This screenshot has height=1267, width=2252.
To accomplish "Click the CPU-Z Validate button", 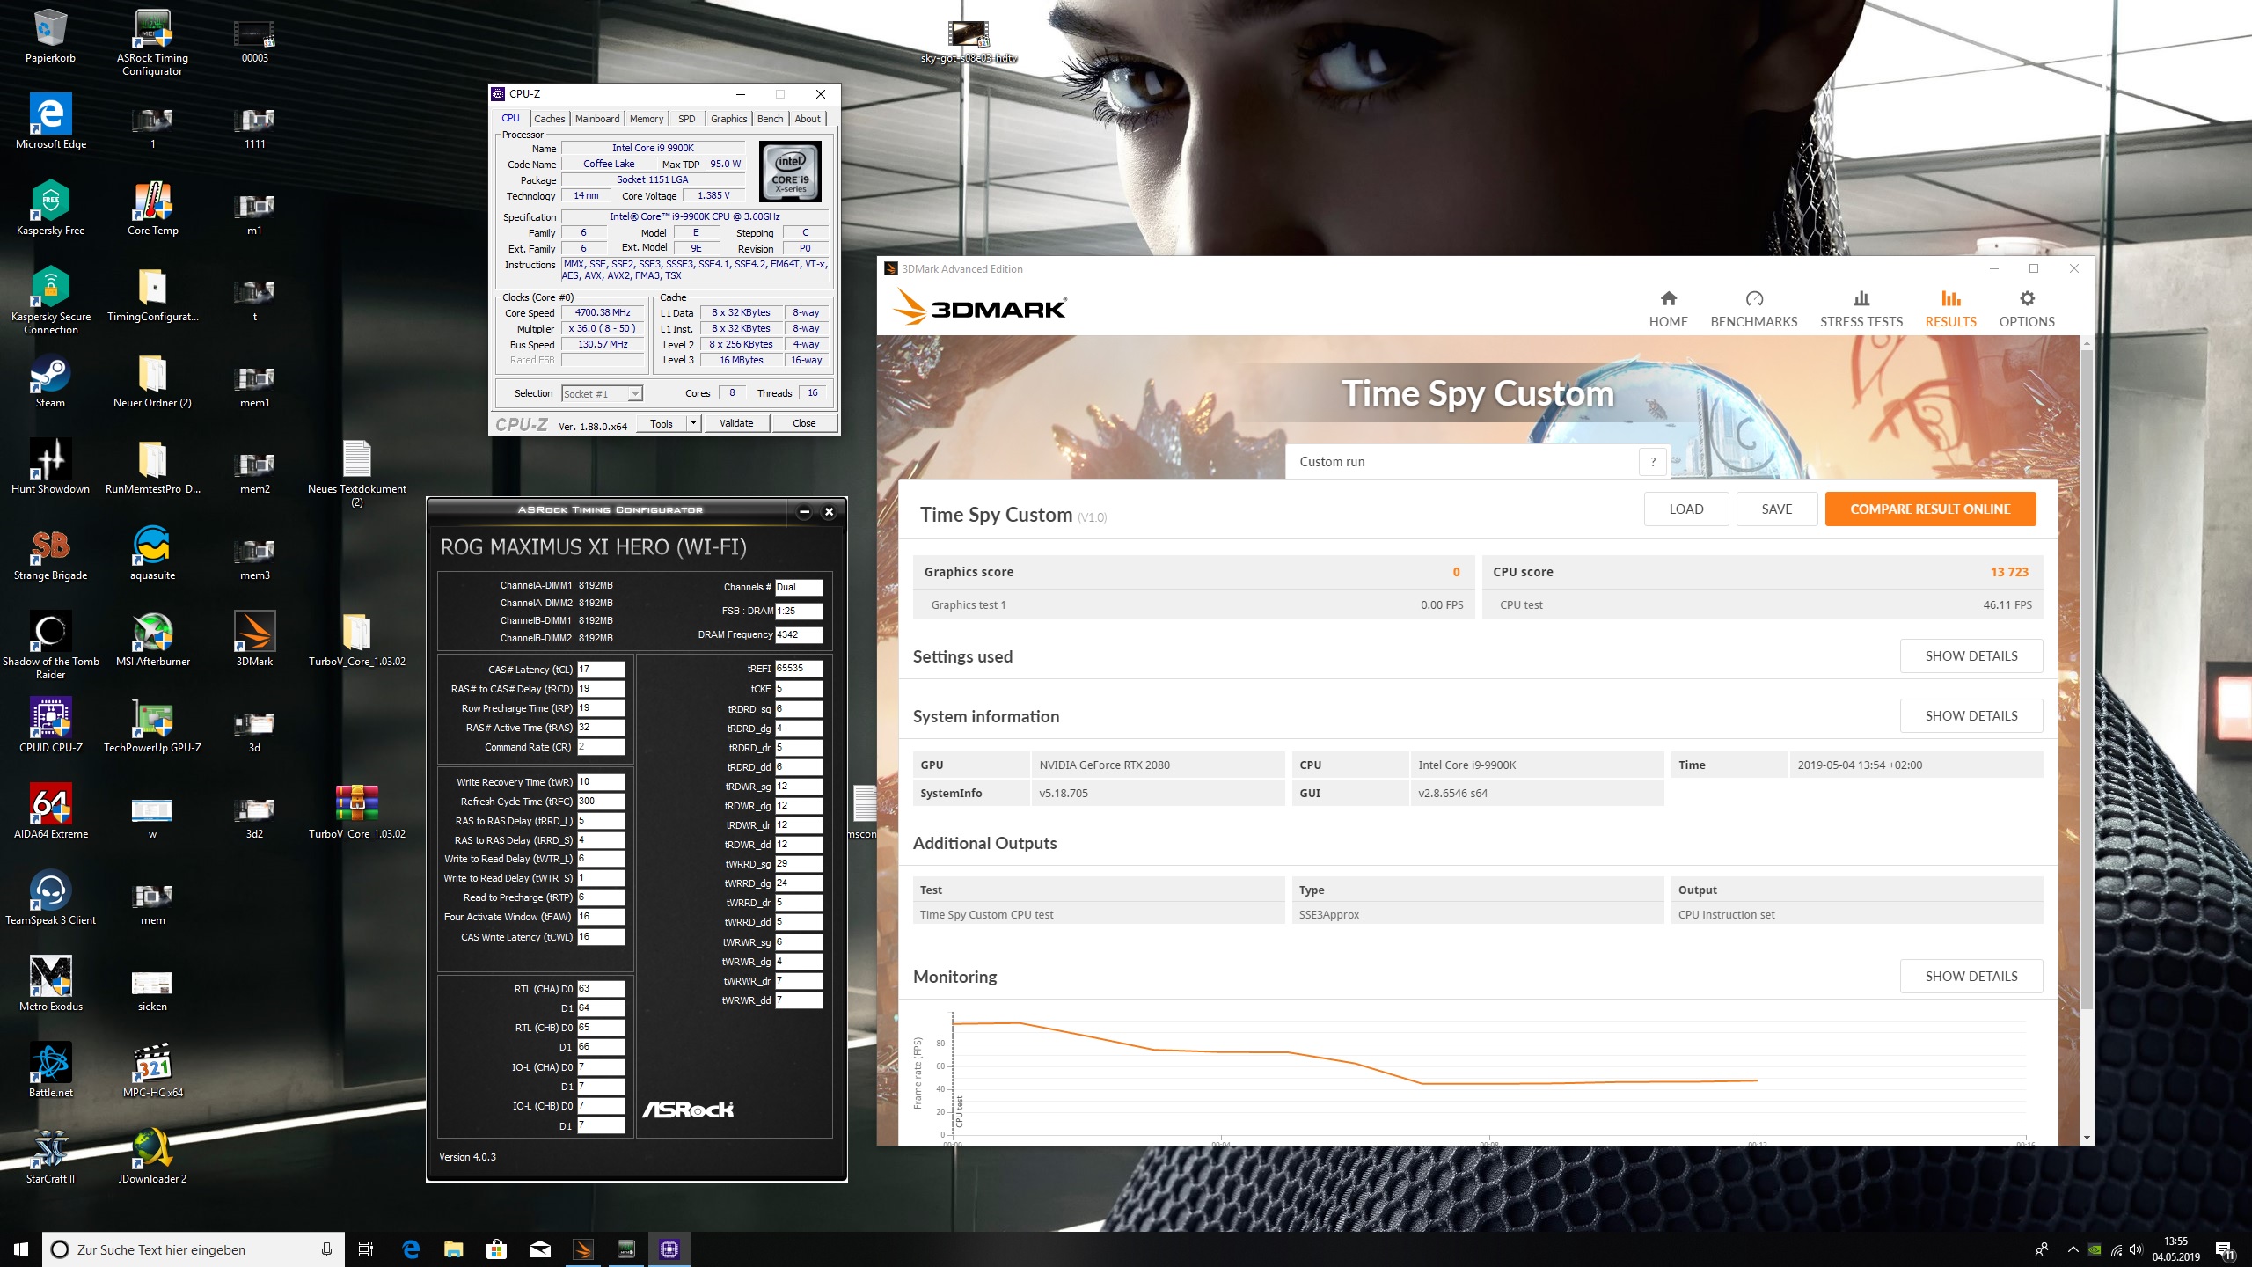I will coord(736,423).
